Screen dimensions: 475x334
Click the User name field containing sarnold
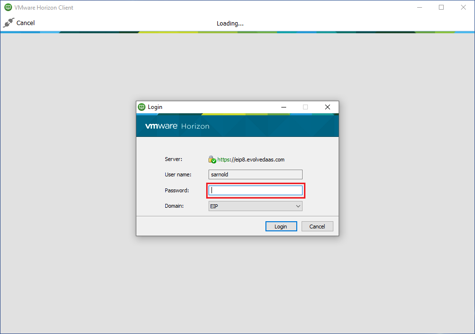point(255,174)
